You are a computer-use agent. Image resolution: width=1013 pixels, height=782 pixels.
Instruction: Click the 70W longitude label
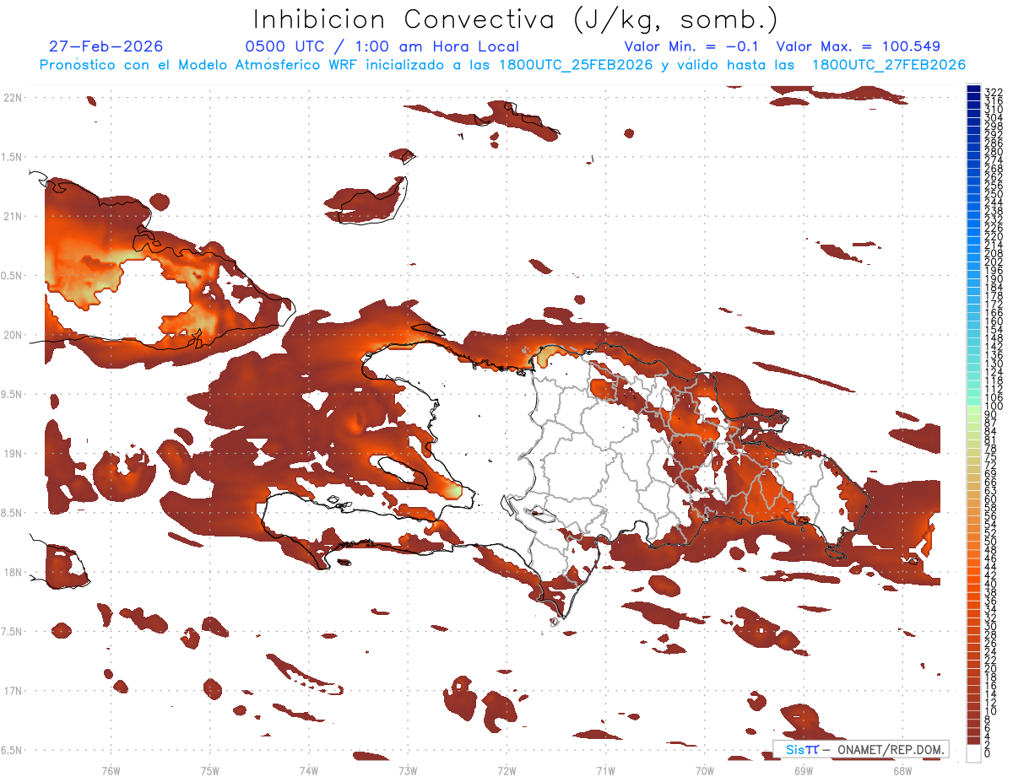tap(705, 769)
